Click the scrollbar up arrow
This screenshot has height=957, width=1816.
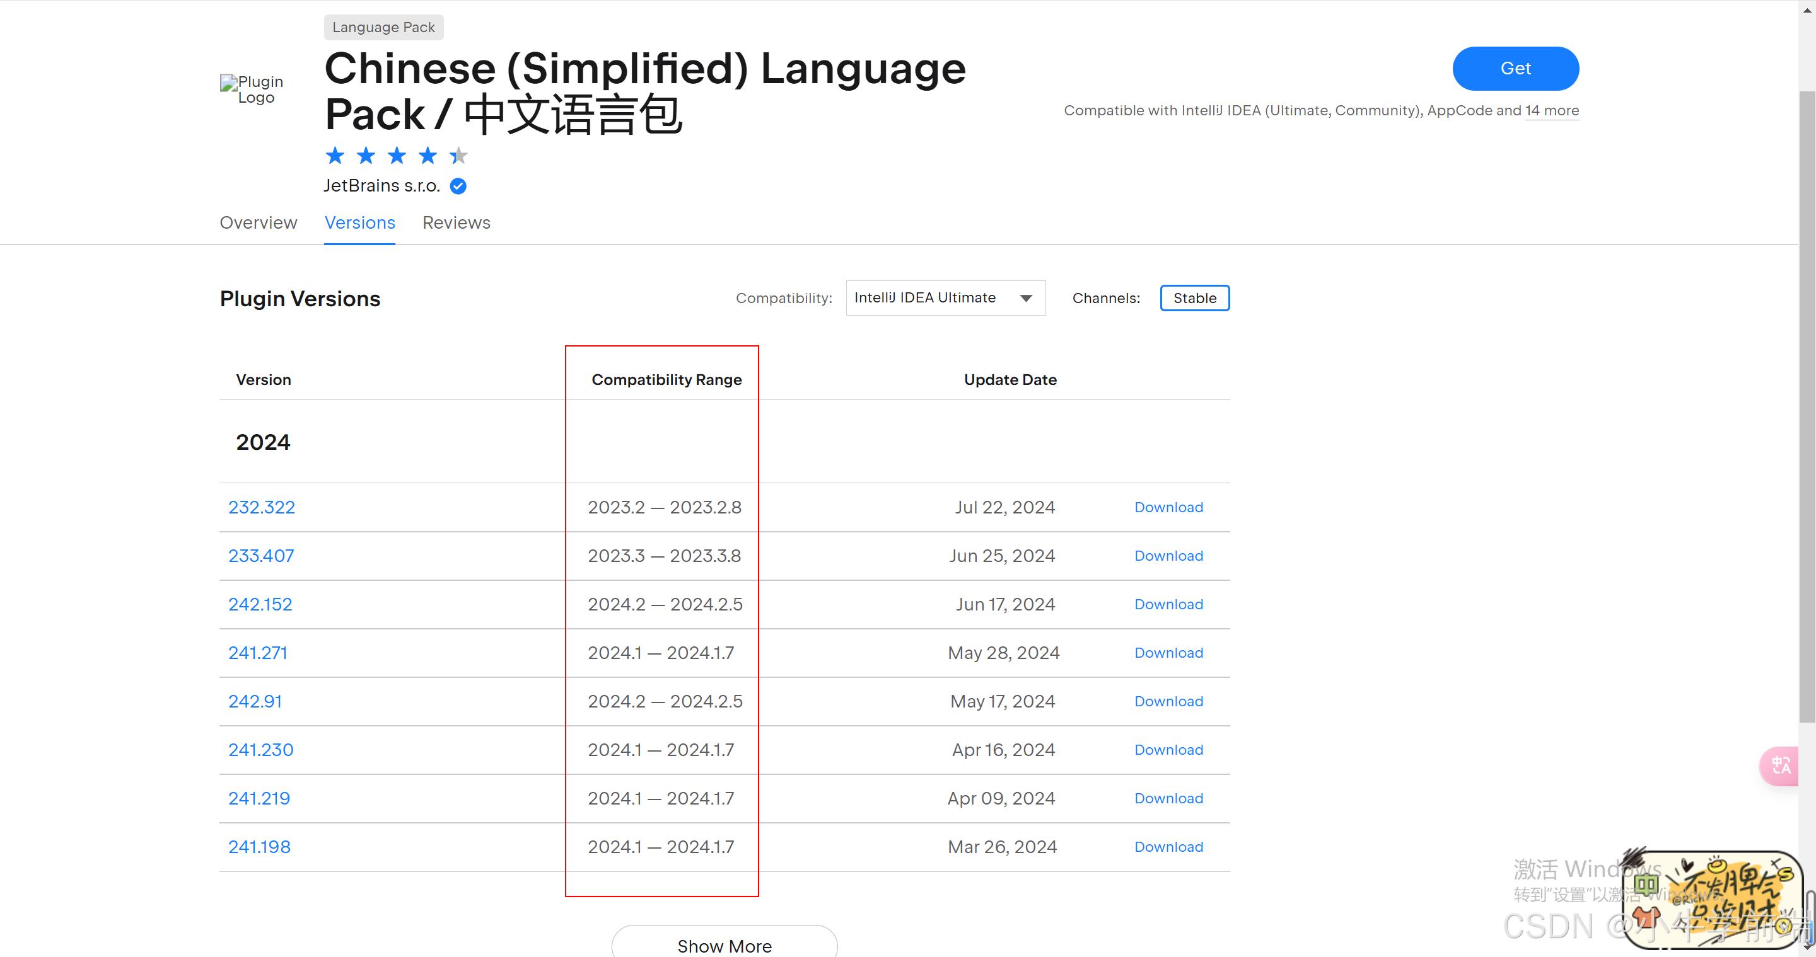pyautogui.click(x=1807, y=9)
